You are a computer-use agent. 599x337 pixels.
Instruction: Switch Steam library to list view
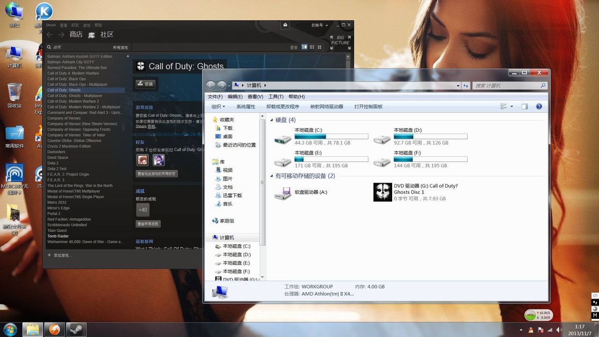click(x=312, y=47)
